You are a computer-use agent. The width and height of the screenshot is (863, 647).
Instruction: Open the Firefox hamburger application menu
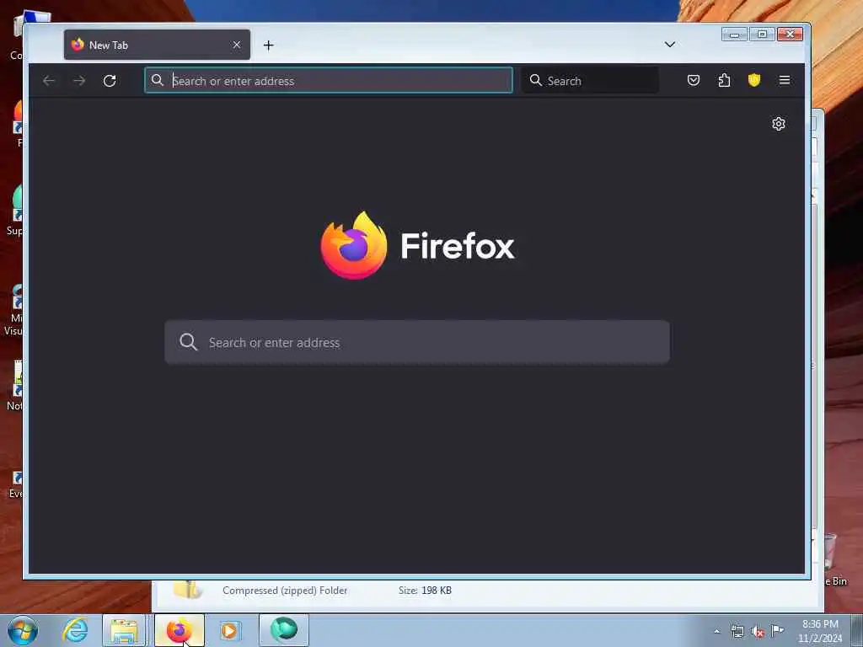(x=785, y=80)
